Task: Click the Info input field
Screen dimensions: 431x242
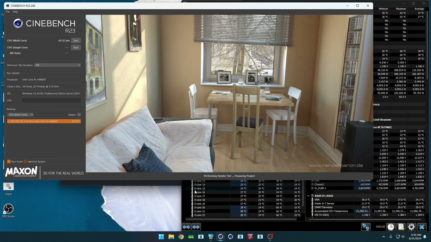Action: pyautogui.click(x=51, y=100)
